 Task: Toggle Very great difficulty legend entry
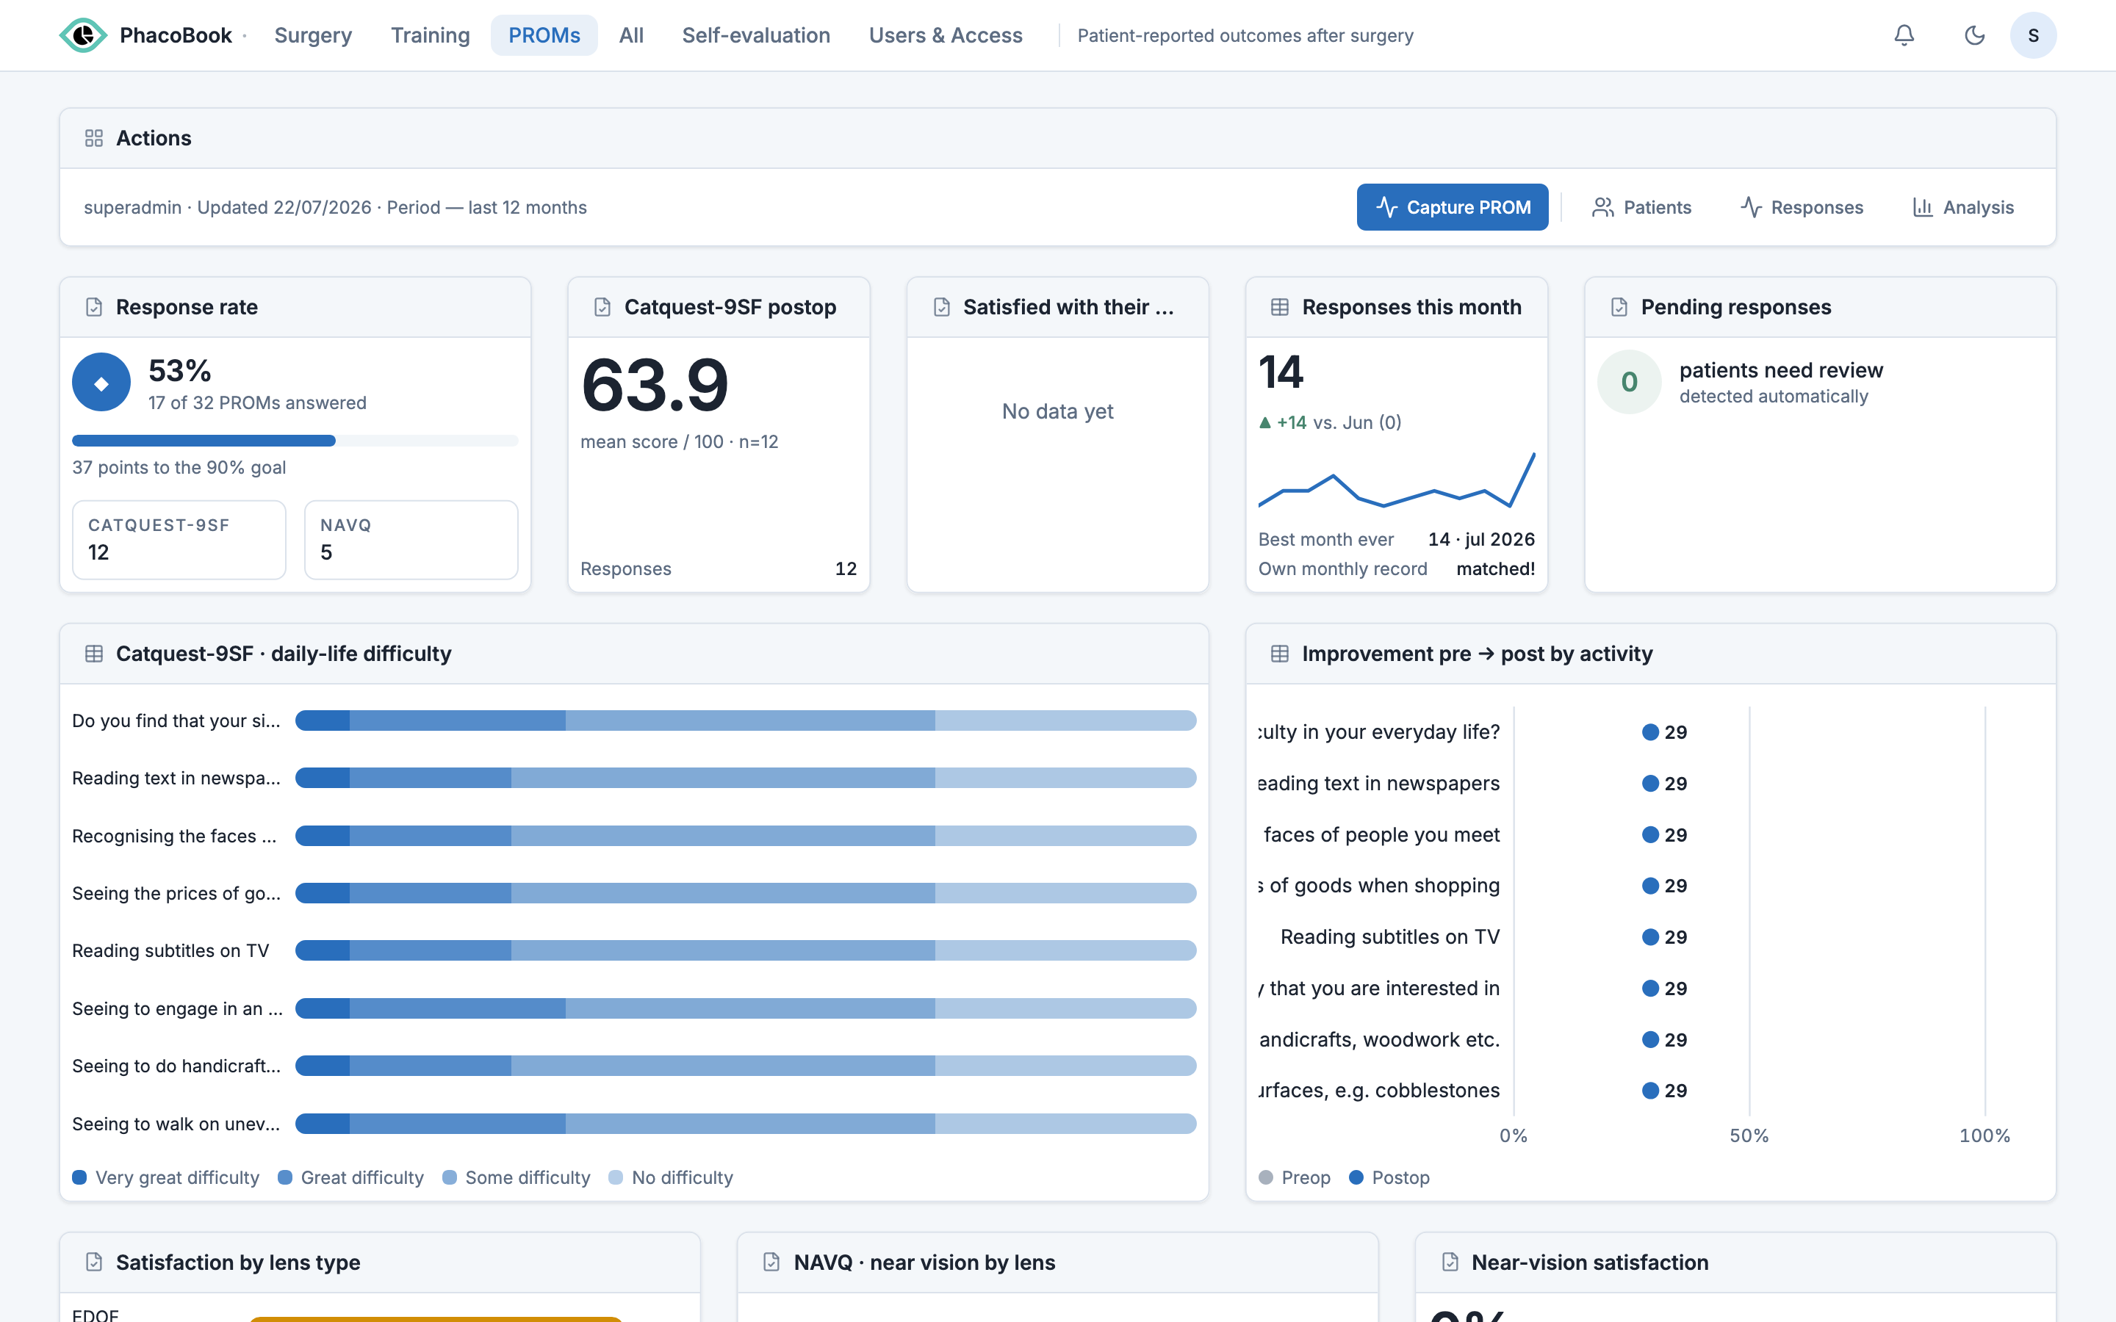[x=165, y=1178]
